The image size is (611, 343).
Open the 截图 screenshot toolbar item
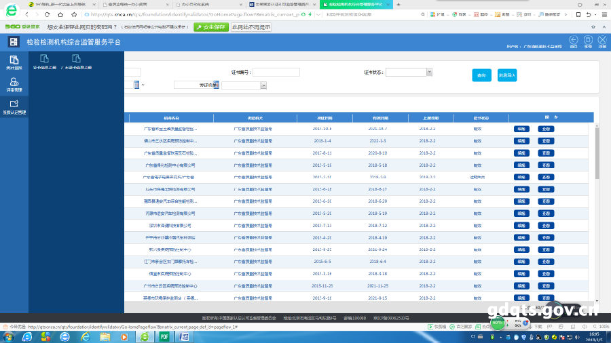[x=502, y=14]
